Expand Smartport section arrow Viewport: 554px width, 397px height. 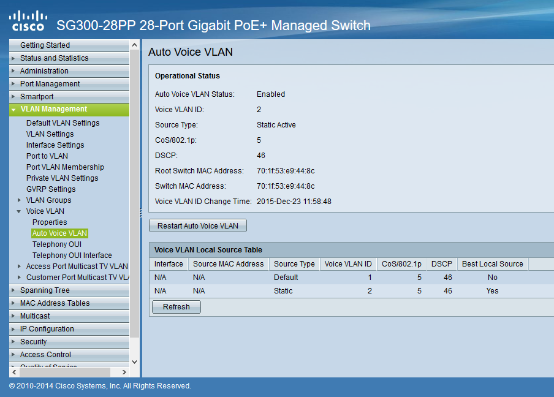tap(13, 96)
